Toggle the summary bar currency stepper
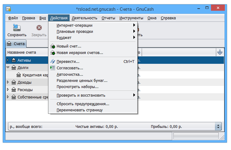Screen dimensions: 231x150 (218, 126)
